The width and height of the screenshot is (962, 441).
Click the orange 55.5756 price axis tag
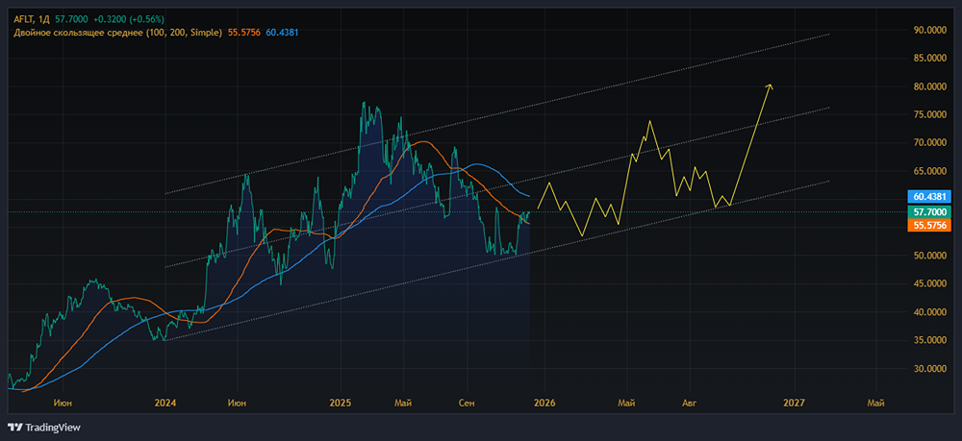coord(930,224)
